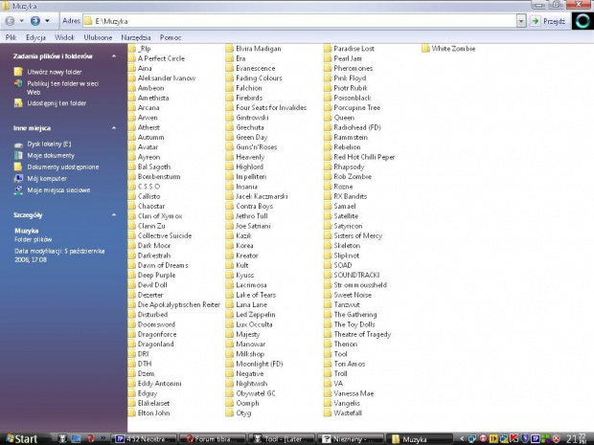The width and height of the screenshot is (594, 445).
Task: Click Publikuj ten folder w sieci Web
Action: tap(62, 88)
